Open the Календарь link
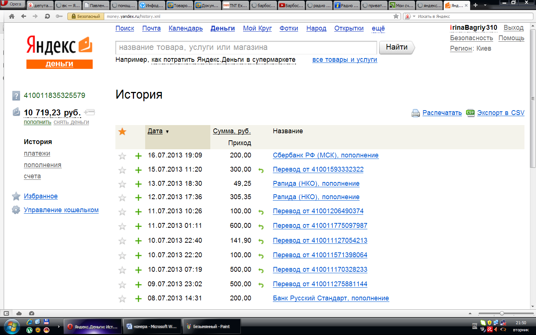The width and height of the screenshot is (536, 335). pyautogui.click(x=186, y=28)
